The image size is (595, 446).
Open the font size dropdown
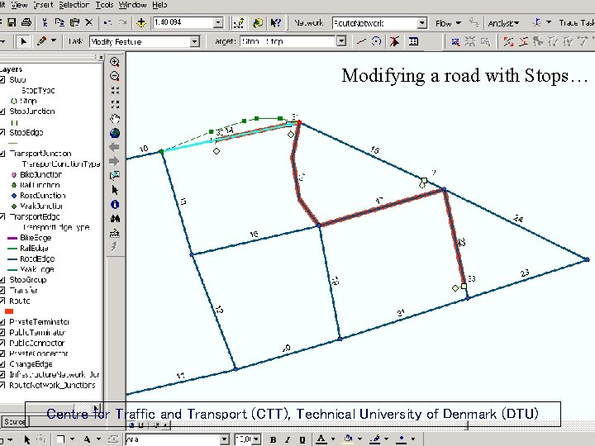click(256, 439)
